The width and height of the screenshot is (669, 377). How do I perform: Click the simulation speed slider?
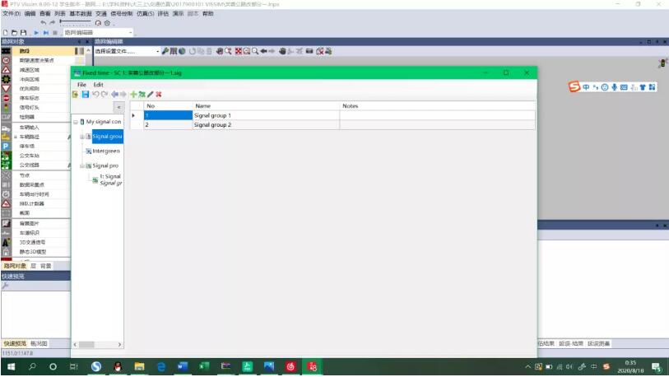click(76, 21)
